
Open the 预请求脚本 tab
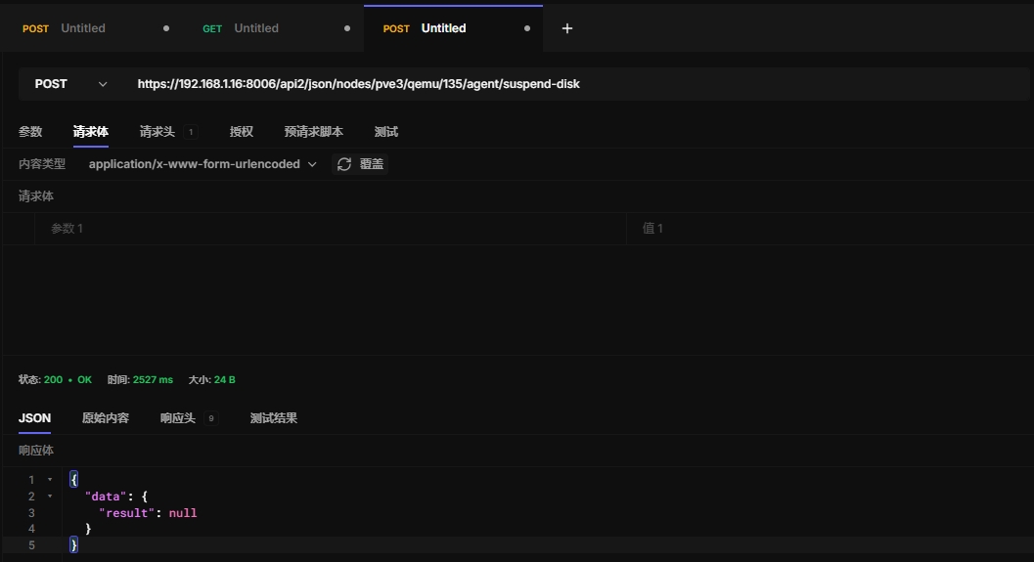pos(313,132)
